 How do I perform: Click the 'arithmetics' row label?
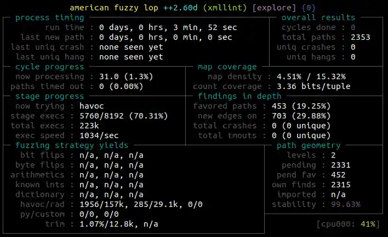(37, 175)
